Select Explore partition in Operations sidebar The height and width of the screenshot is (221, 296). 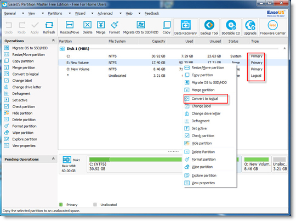21,139
